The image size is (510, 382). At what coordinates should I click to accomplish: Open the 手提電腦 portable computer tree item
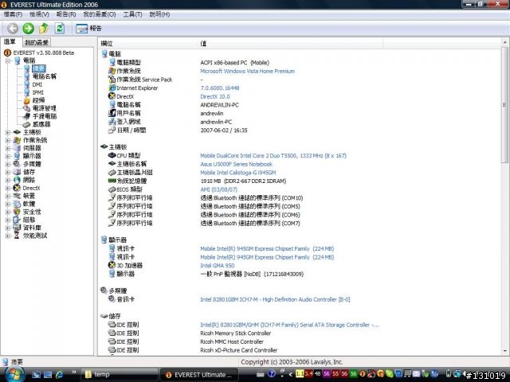[45, 116]
